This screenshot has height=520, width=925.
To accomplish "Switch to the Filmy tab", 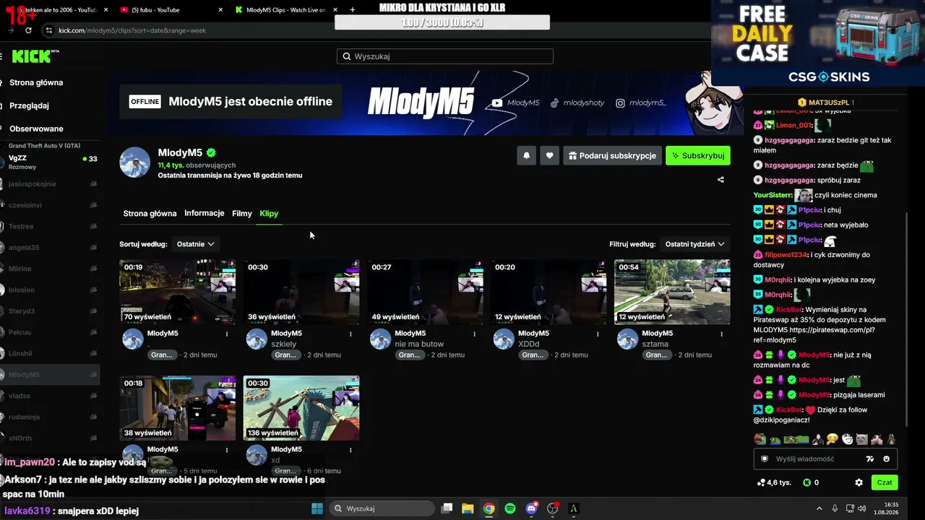I will click(x=242, y=214).
